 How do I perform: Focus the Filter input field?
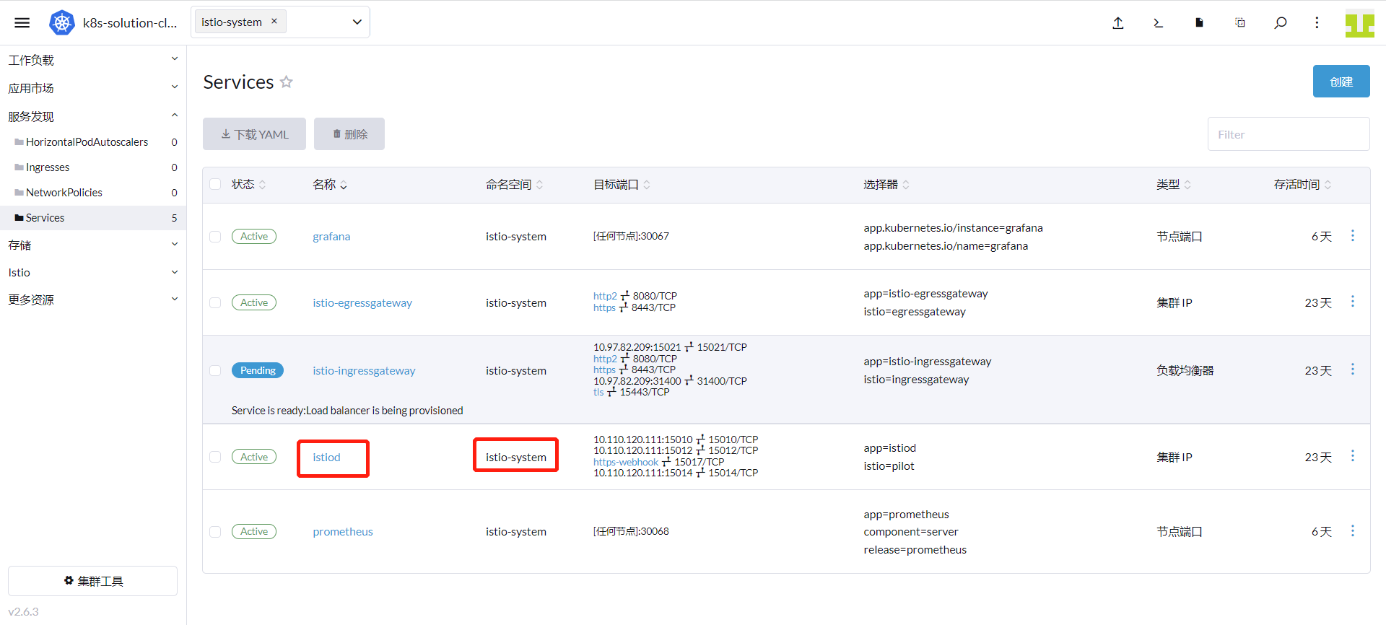click(x=1289, y=134)
